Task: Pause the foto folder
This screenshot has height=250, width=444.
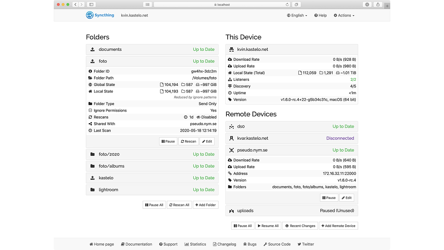Action: 168,141
